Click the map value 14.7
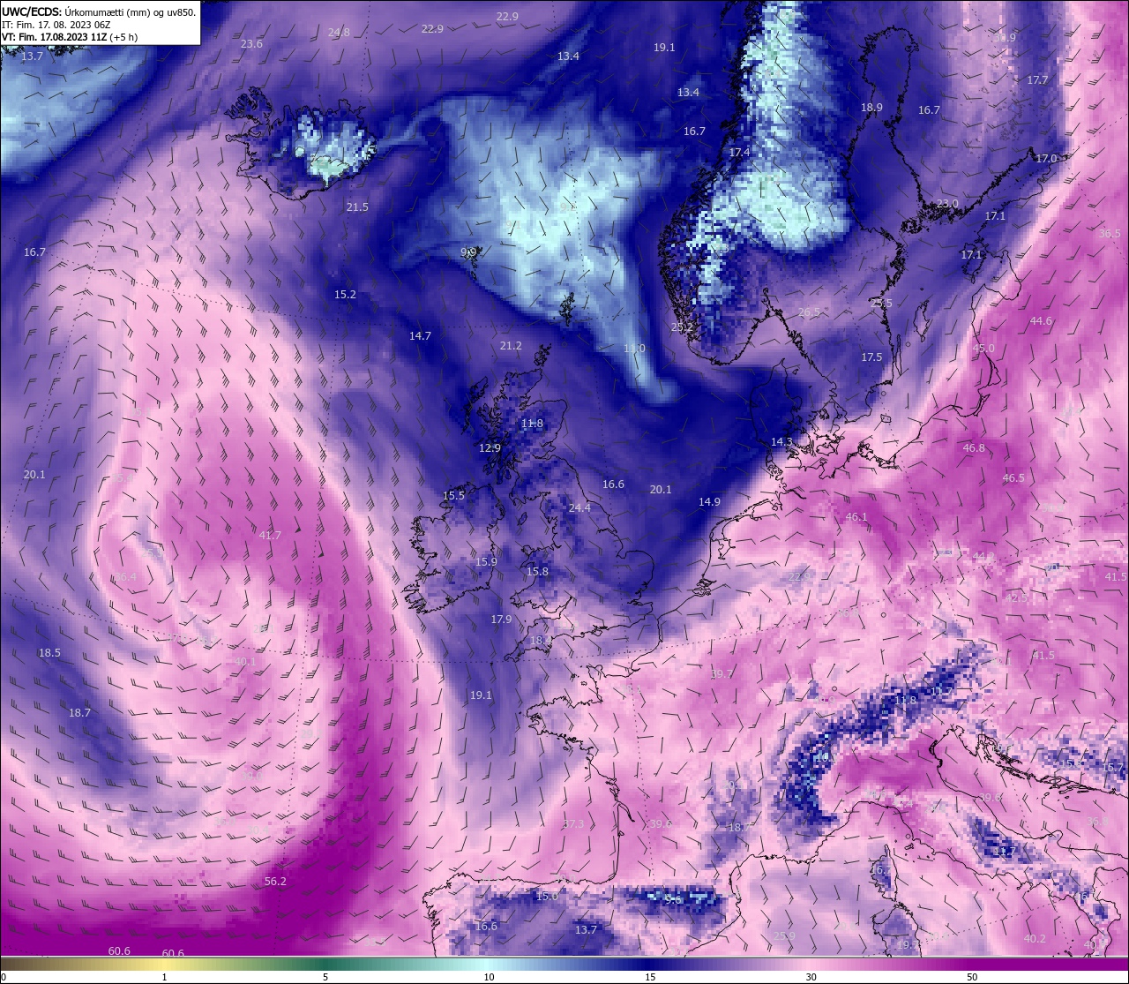 [x=420, y=336]
